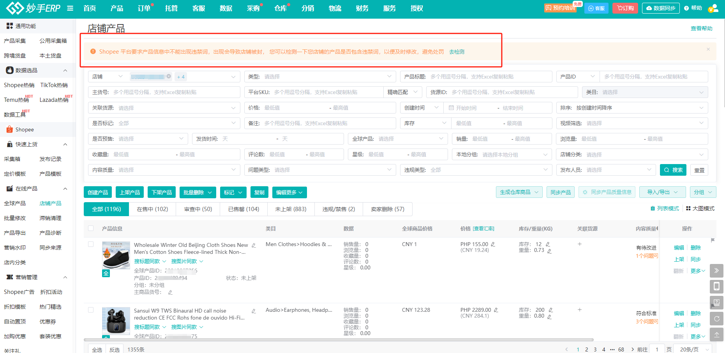The image size is (725, 353).
Task: Tick the checkbox of the Wholesale Winter shoes row
Action: pyautogui.click(x=91, y=244)
